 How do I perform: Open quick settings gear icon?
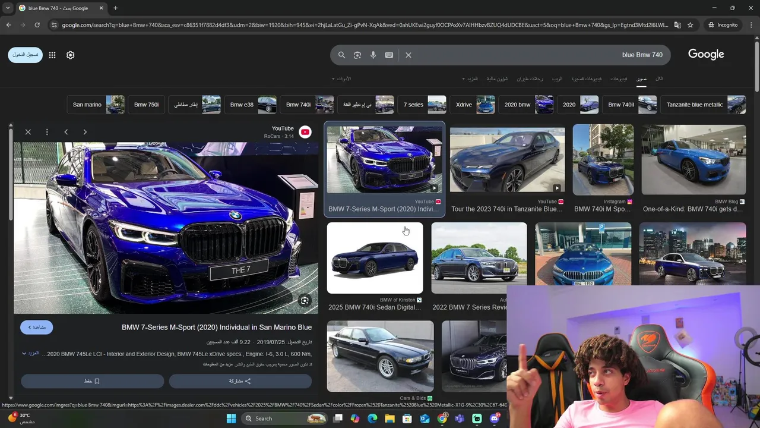[x=70, y=55]
